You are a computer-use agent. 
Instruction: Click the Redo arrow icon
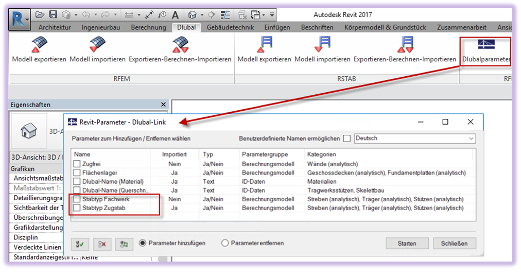pyautogui.click(x=106, y=14)
